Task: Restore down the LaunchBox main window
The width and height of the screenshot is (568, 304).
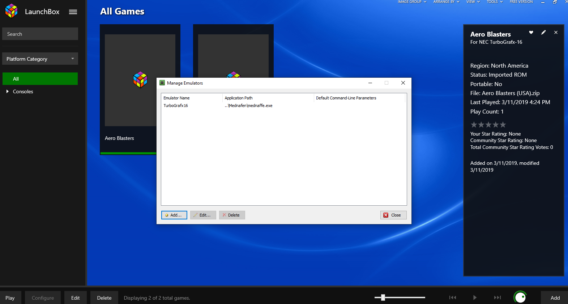Action: point(555,2)
